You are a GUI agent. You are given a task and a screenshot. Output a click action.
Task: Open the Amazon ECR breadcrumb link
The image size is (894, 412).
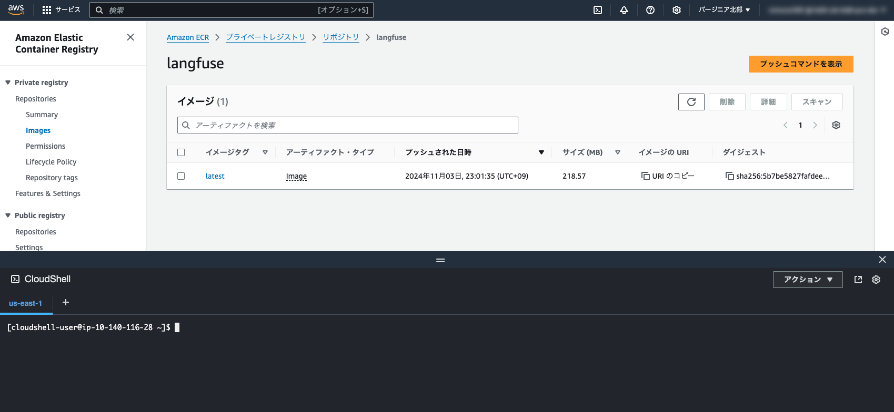pyautogui.click(x=188, y=37)
